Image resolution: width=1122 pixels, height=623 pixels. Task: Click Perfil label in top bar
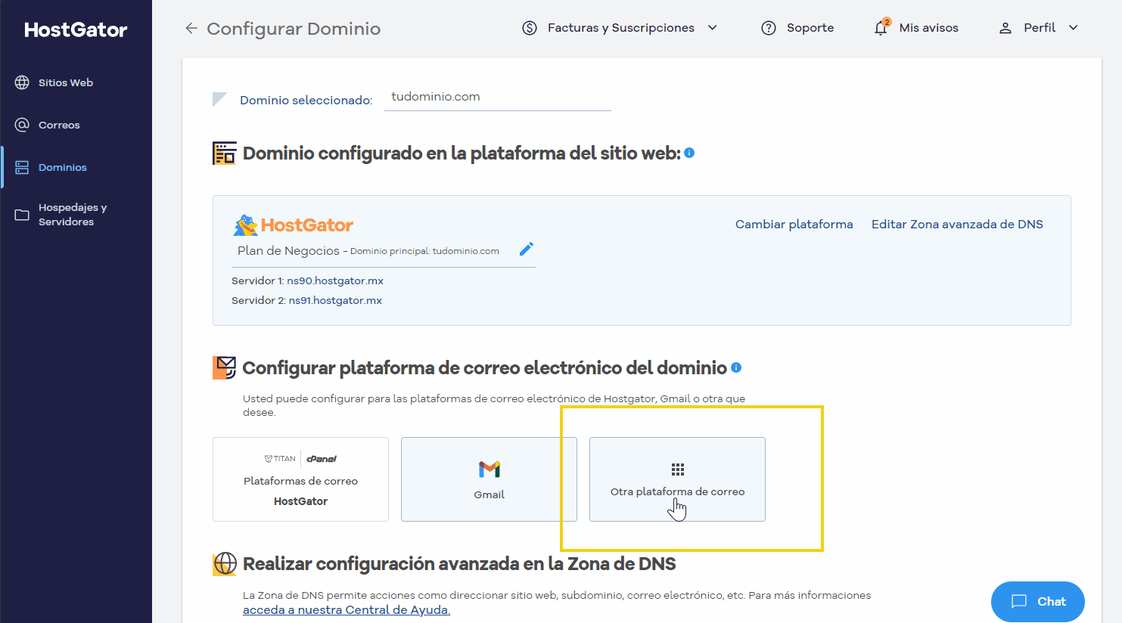click(x=1040, y=28)
